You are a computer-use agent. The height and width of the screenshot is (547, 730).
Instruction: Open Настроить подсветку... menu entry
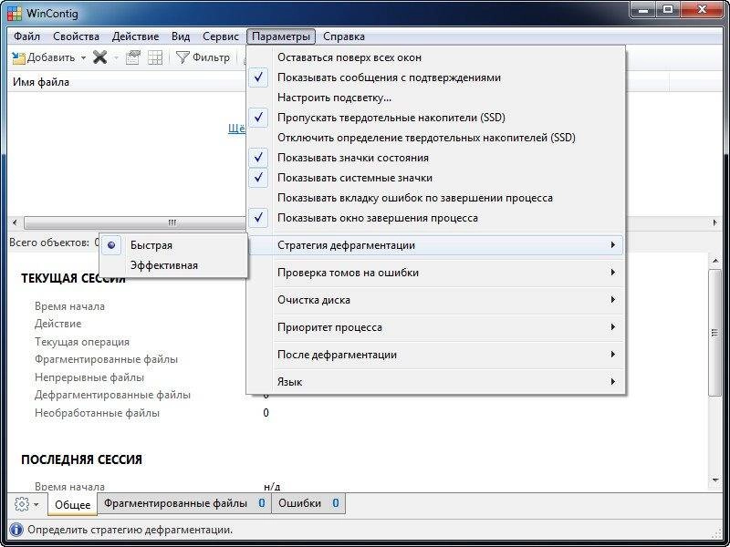pyautogui.click(x=436, y=98)
